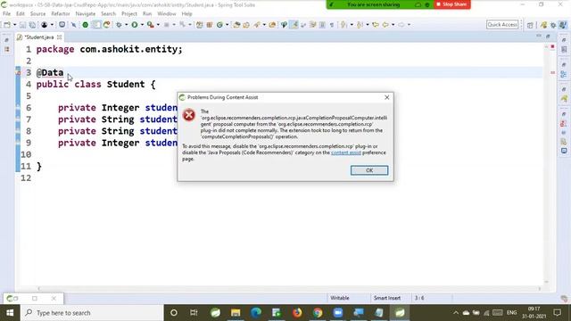
Task: Click the Stop Share button
Action: [x=451, y=4]
